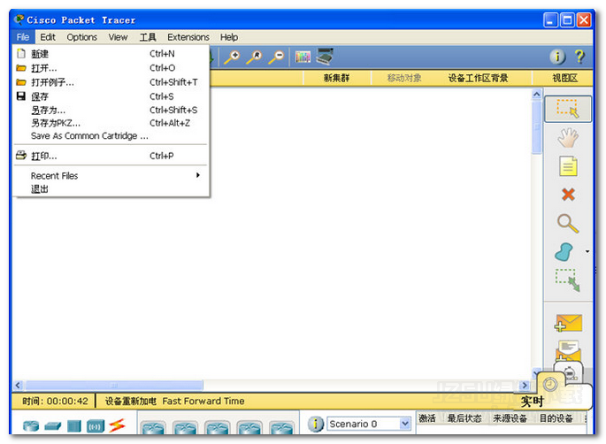Click the scenario information icon
Screen dimensions: 606x444
point(316,425)
